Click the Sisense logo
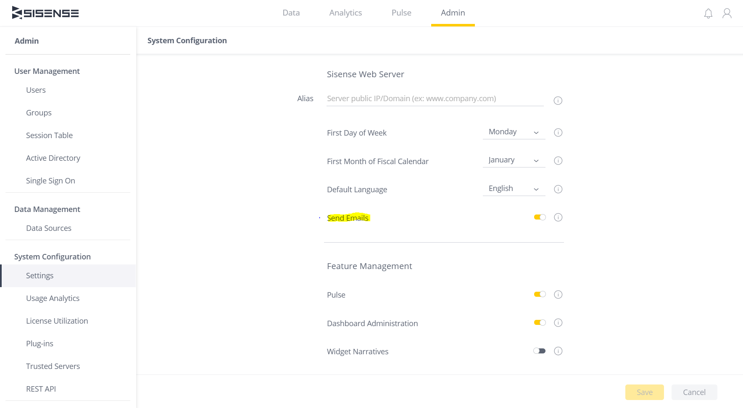 point(45,13)
